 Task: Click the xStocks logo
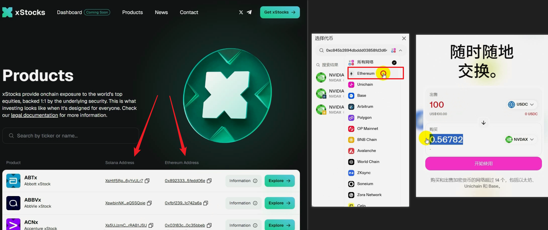coord(24,12)
